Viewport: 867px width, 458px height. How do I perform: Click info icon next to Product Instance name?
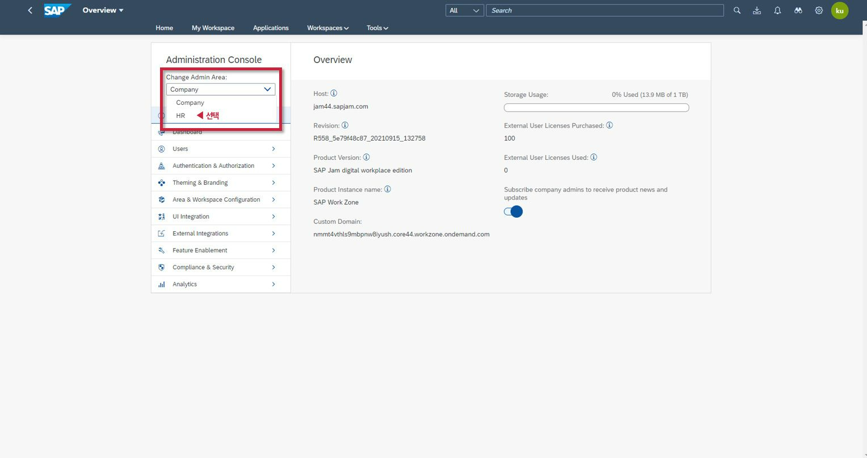pyautogui.click(x=388, y=189)
